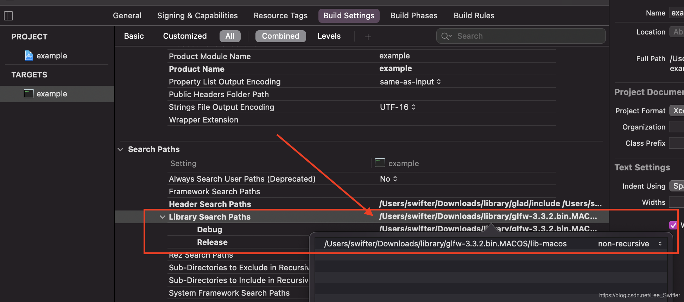Collapse the Search Paths section chevron
The width and height of the screenshot is (684, 302).
(x=120, y=149)
